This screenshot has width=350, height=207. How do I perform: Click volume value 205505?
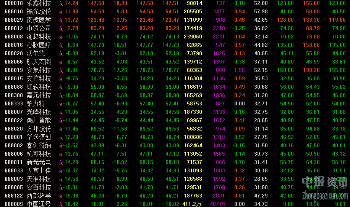193,11
